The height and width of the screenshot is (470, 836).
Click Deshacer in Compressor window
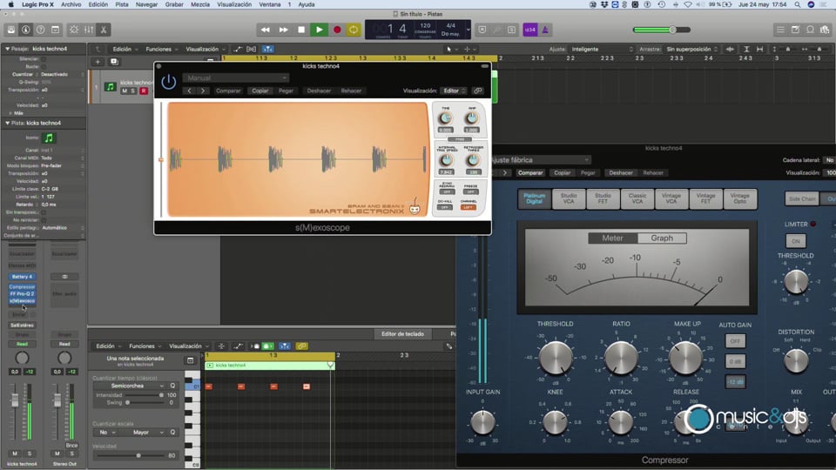(621, 172)
